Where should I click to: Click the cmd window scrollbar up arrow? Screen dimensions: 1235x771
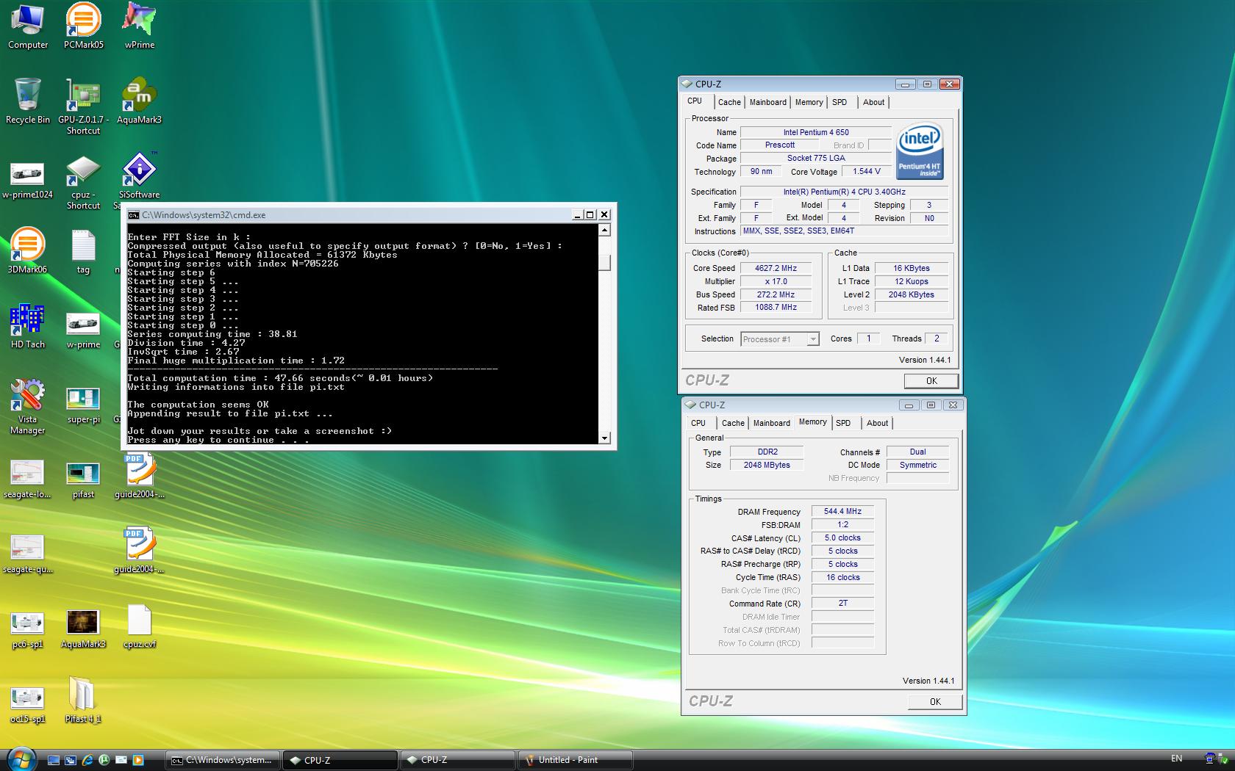[604, 230]
